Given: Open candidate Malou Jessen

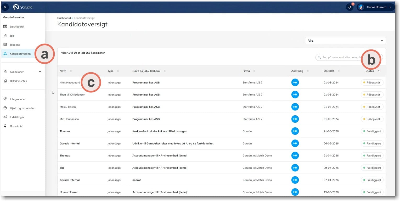Looking at the screenshot, I should pyautogui.click(x=68, y=107).
